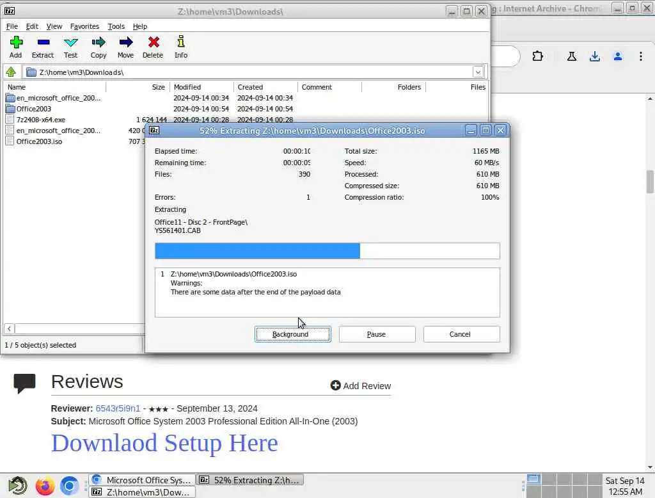Screen dimensions: 655x498
Task: Cancel the extraction
Action: pyautogui.click(x=461, y=334)
